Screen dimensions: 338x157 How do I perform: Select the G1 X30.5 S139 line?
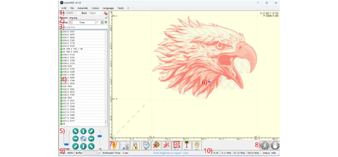(82, 52)
